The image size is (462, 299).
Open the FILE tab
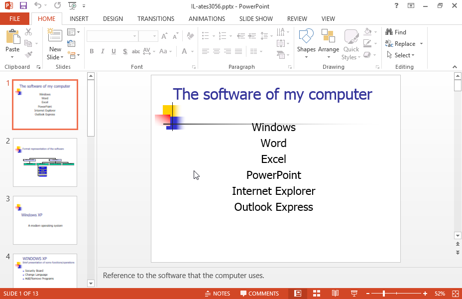(x=14, y=19)
